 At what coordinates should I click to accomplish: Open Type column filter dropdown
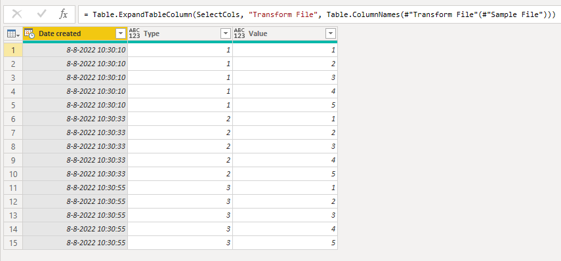pyautogui.click(x=226, y=34)
